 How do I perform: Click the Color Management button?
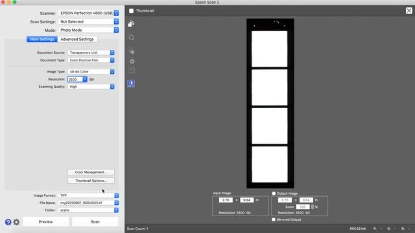point(91,172)
